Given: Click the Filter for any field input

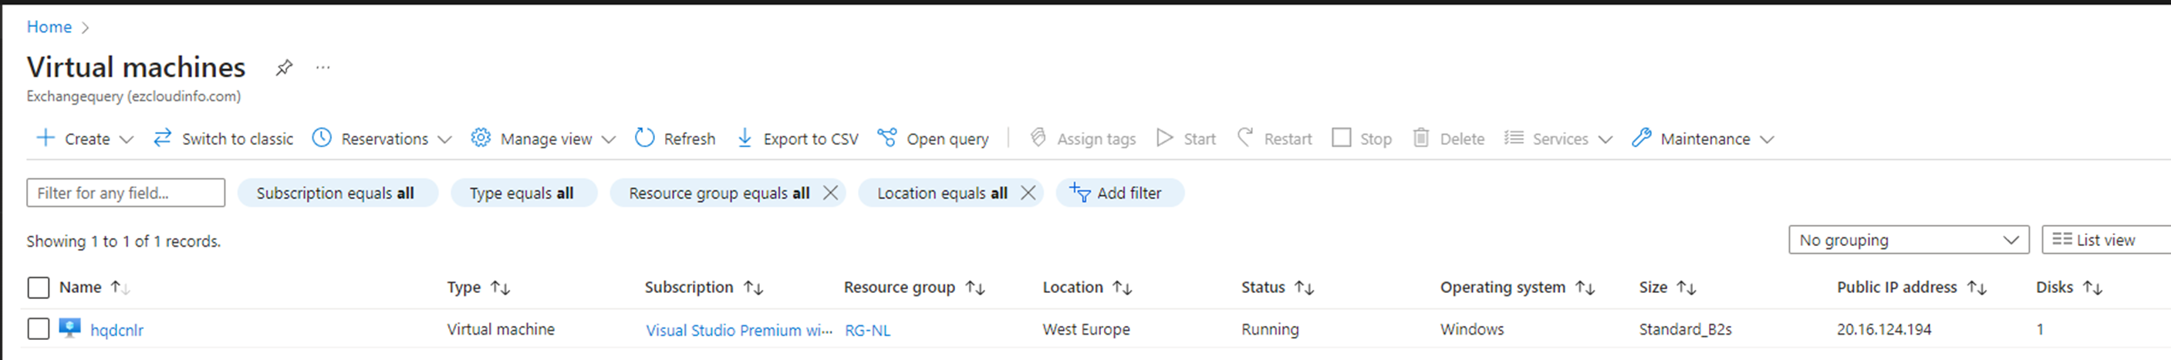Looking at the screenshot, I should [x=126, y=193].
